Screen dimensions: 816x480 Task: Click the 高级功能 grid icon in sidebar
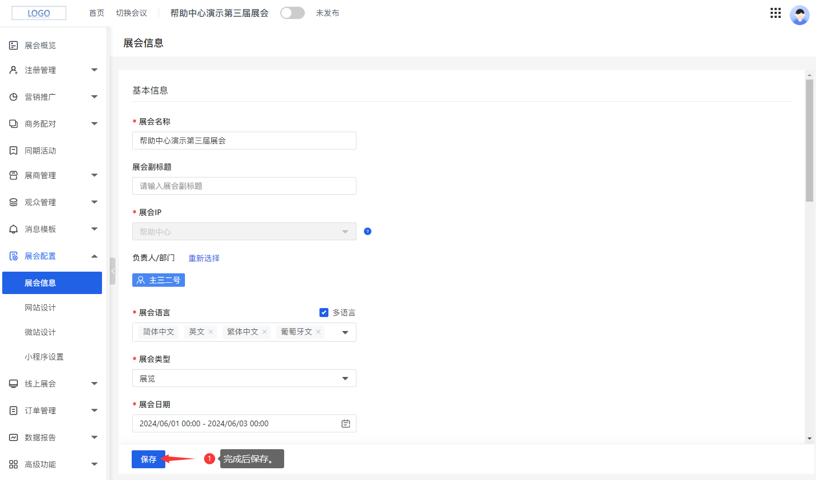pyautogui.click(x=13, y=464)
